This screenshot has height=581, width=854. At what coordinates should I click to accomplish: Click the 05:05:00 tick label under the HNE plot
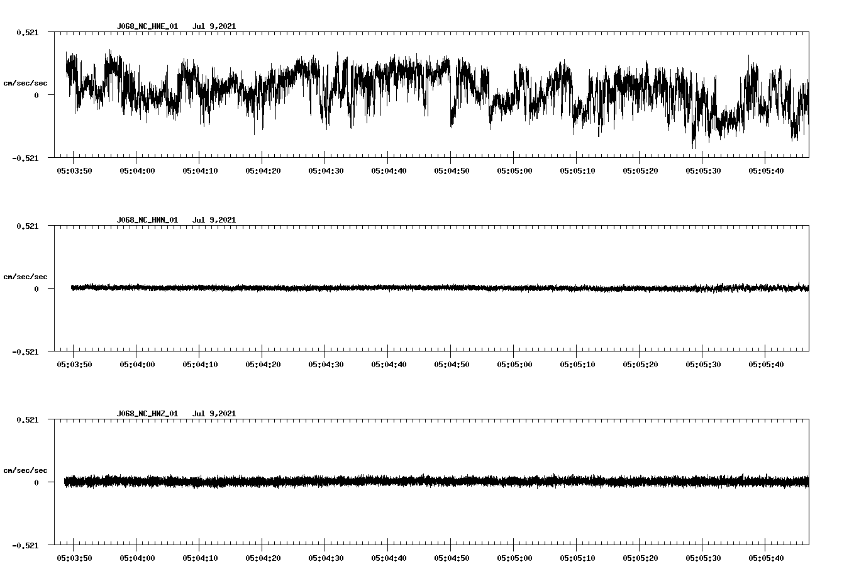click(x=514, y=171)
